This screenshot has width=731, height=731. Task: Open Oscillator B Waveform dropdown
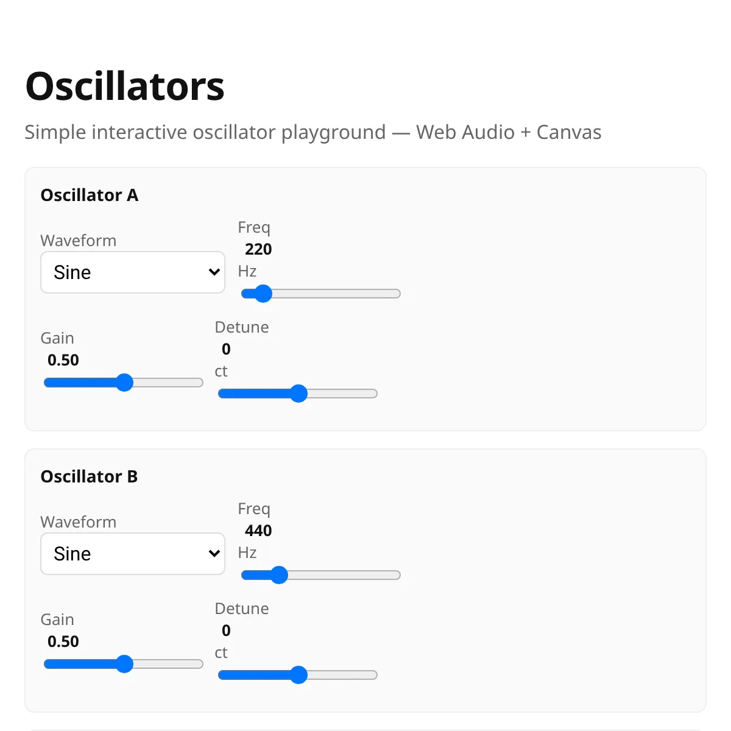(133, 554)
